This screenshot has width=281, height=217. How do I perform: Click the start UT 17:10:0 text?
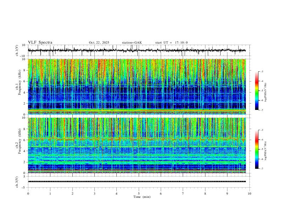click(x=171, y=43)
